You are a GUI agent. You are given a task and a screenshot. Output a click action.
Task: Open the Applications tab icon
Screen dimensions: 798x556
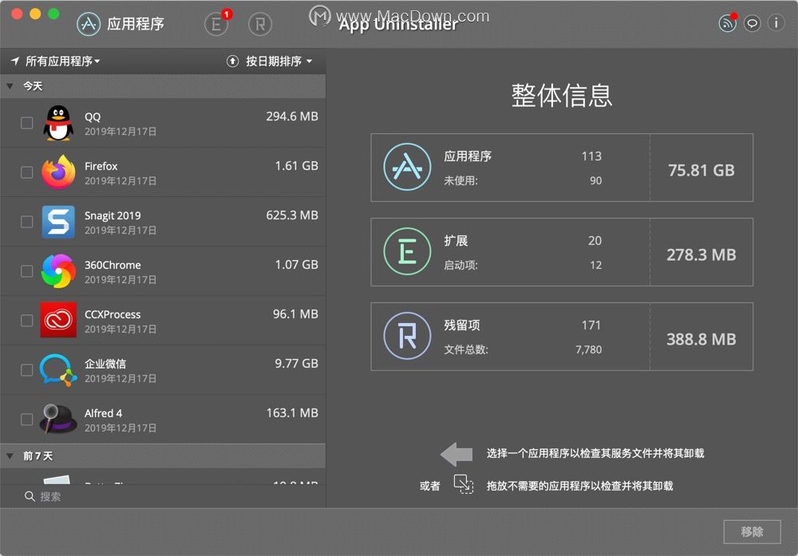[89, 24]
